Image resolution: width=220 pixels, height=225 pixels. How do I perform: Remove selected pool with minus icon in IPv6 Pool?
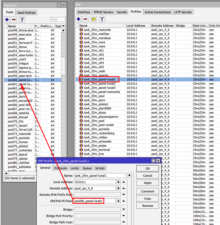point(14,20)
